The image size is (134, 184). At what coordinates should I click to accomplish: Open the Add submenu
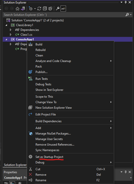pos(70,128)
